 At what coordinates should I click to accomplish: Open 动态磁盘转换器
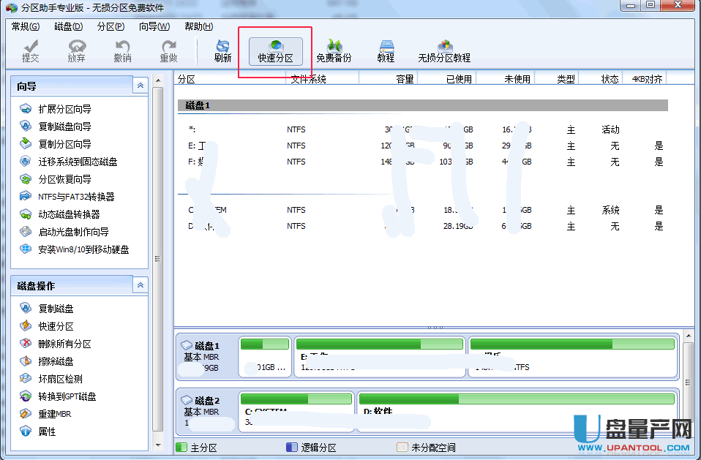pos(60,214)
